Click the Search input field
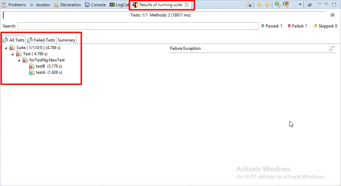 [138, 26]
